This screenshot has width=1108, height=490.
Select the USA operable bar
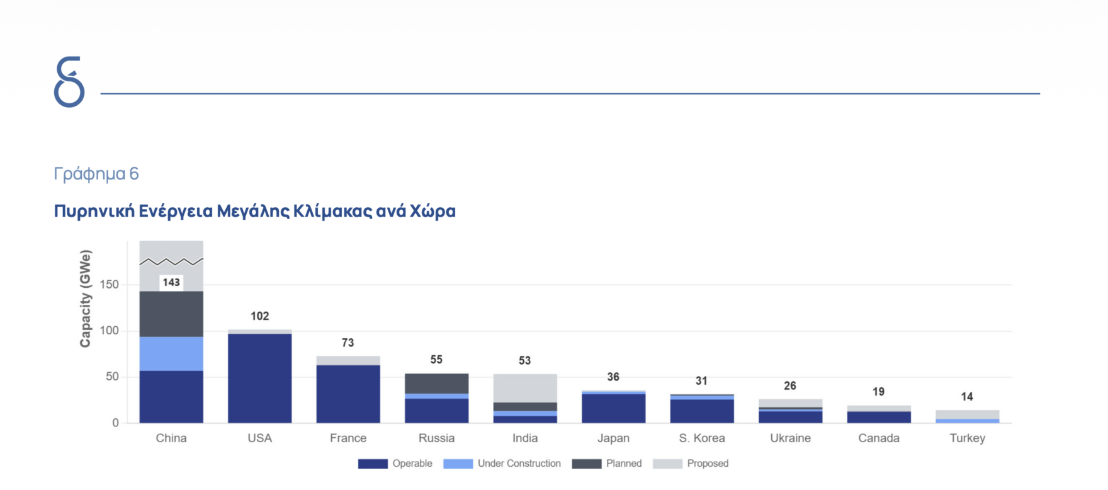pos(259,378)
